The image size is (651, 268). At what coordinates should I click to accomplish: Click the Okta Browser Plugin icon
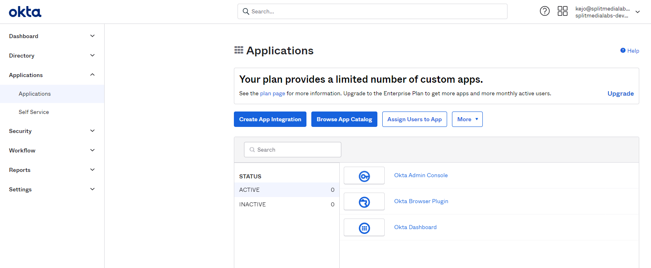tap(364, 202)
